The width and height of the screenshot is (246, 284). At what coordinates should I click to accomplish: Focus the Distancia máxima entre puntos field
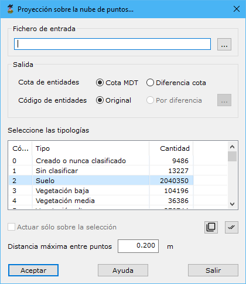point(138,246)
